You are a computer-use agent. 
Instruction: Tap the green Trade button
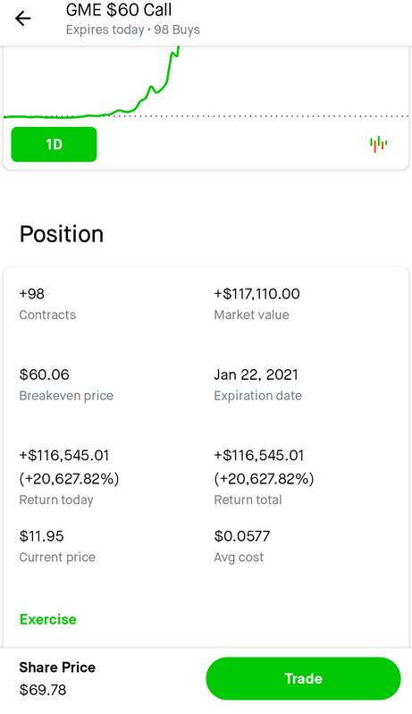[x=303, y=678]
